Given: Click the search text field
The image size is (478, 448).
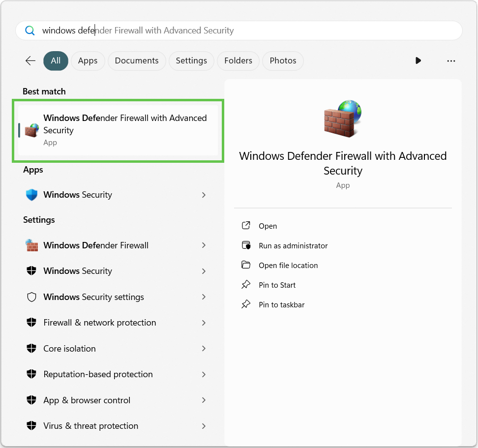Looking at the screenshot, I should [239, 30].
